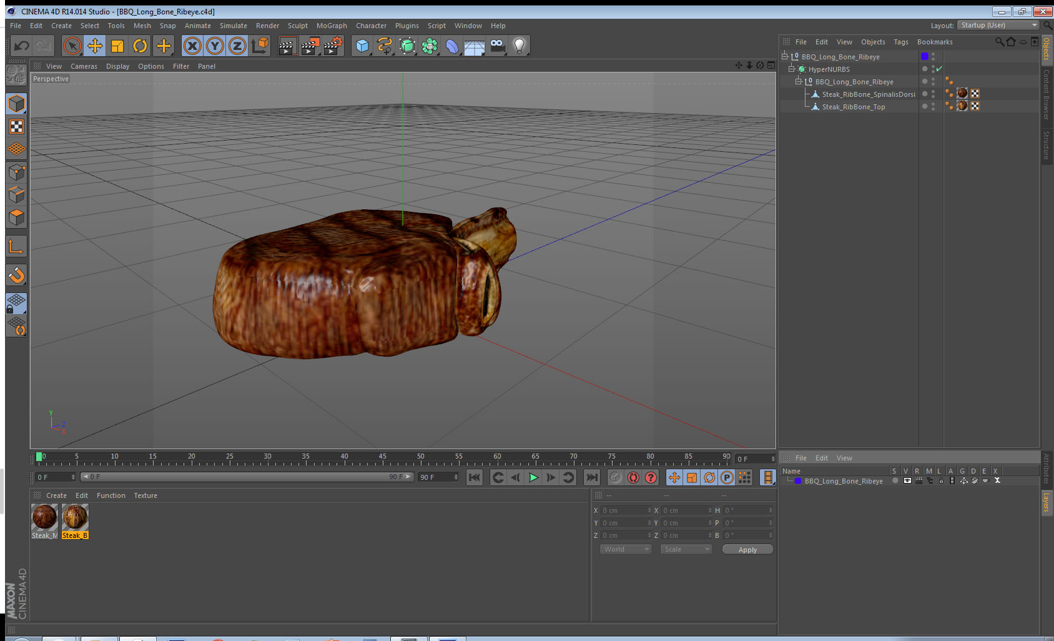Add a Cube primitive object

tap(362, 46)
